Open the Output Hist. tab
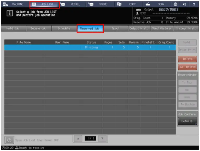200x151 pixels. click(139, 28)
